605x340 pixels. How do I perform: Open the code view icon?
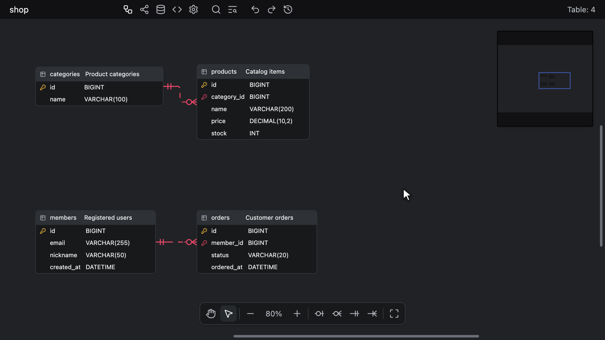click(x=177, y=9)
